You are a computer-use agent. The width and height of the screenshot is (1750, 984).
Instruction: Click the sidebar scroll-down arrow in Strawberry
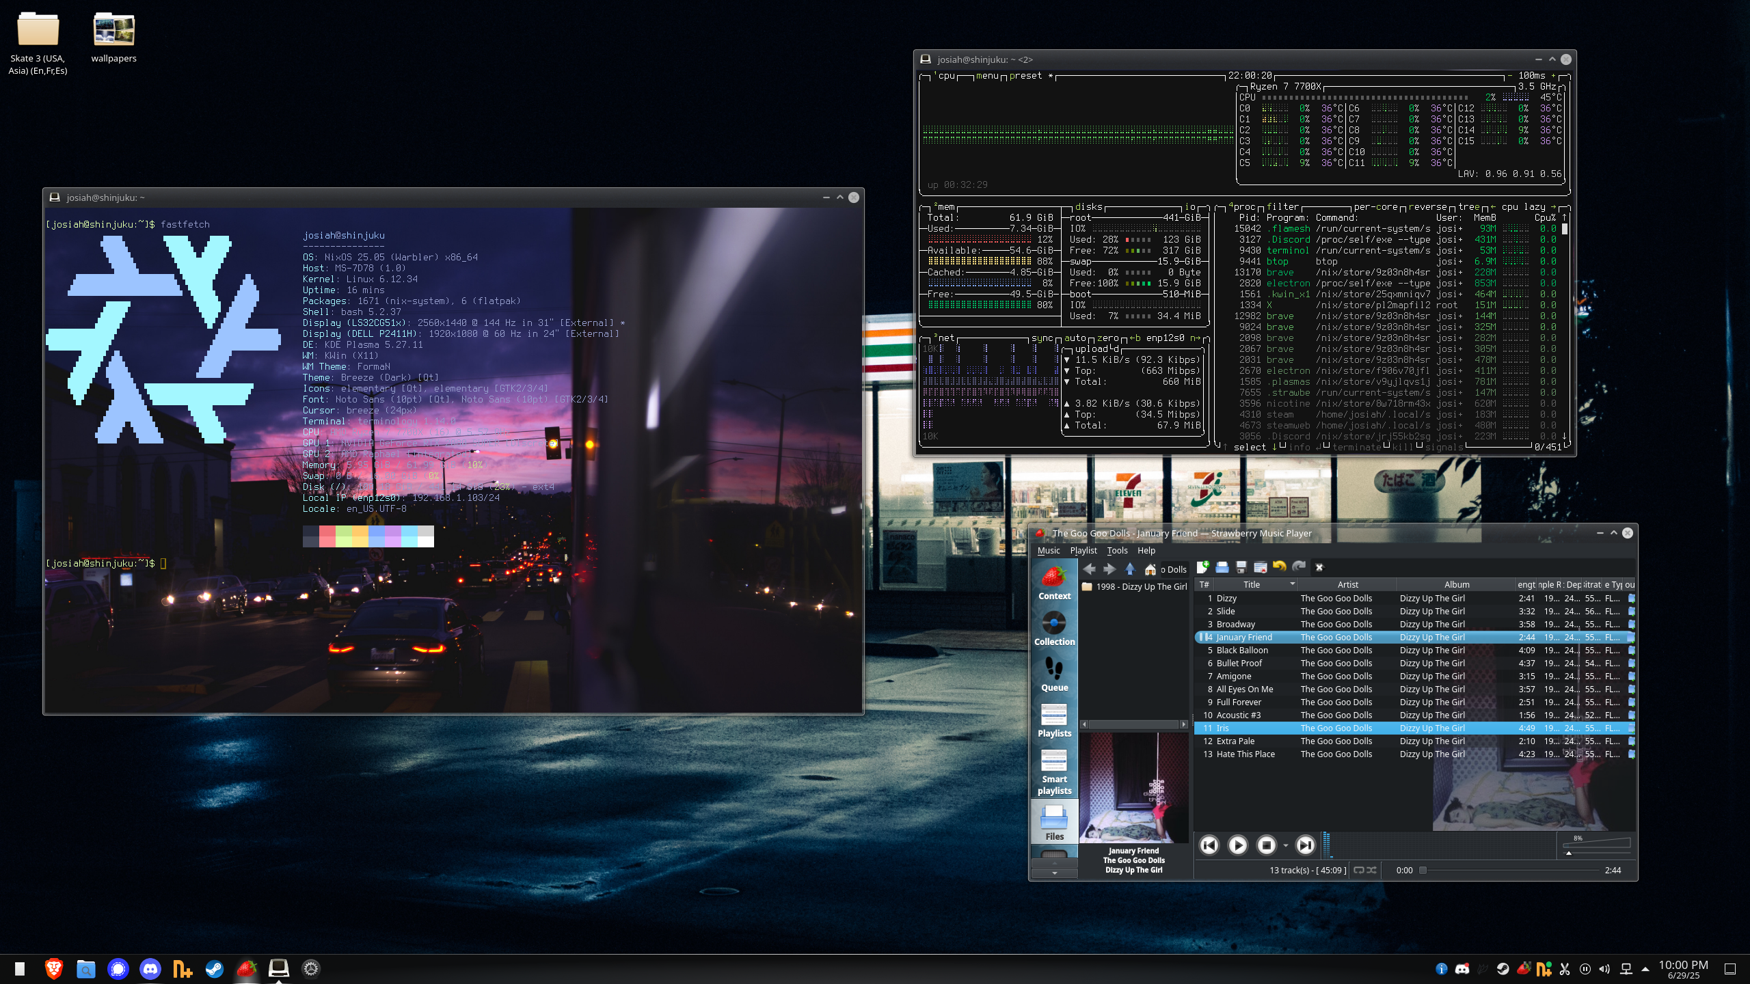(x=1054, y=873)
